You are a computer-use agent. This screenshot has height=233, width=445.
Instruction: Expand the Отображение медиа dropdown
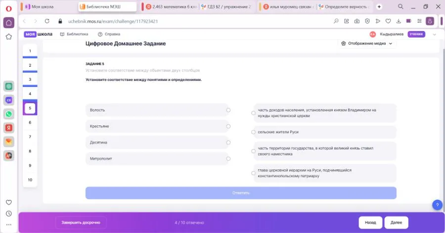coord(367,43)
